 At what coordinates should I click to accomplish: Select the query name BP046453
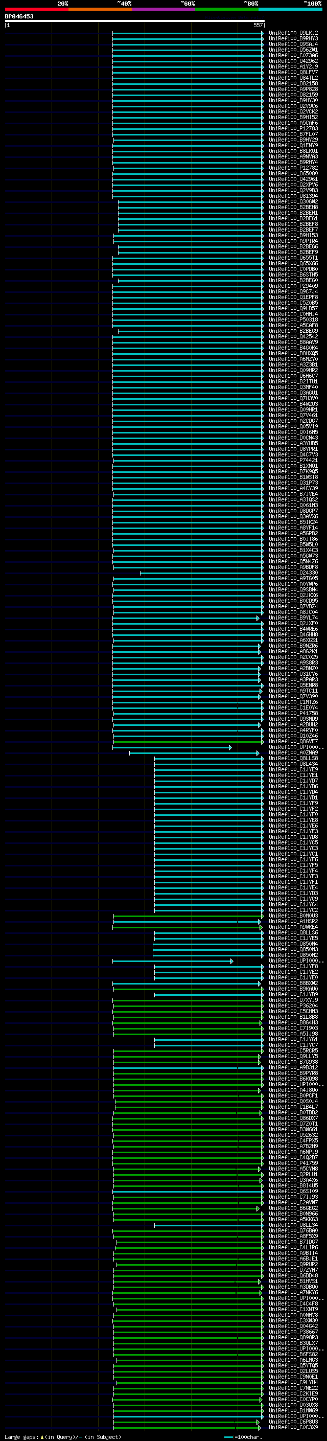pyautogui.click(x=19, y=16)
